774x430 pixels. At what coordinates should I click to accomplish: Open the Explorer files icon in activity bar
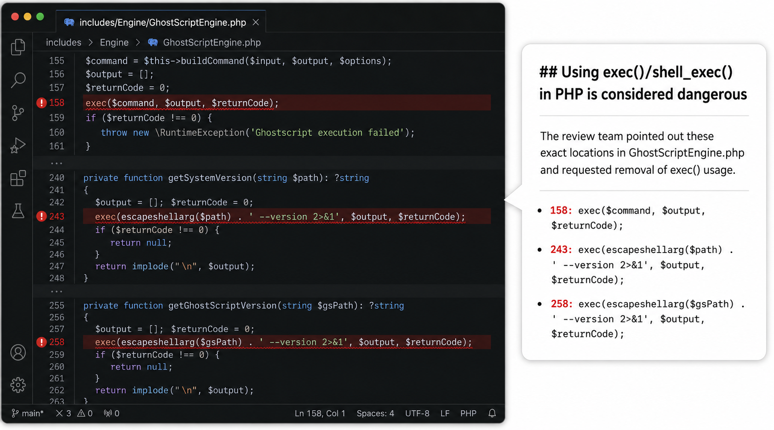(x=18, y=47)
